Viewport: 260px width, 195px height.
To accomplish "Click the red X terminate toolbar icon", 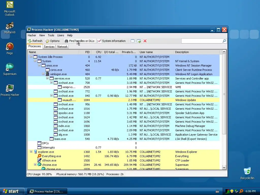I will pos(145,41).
